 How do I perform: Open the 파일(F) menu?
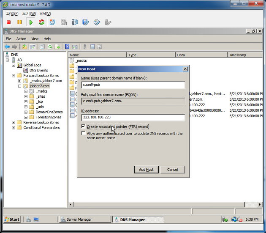click(x=12, y=14)
